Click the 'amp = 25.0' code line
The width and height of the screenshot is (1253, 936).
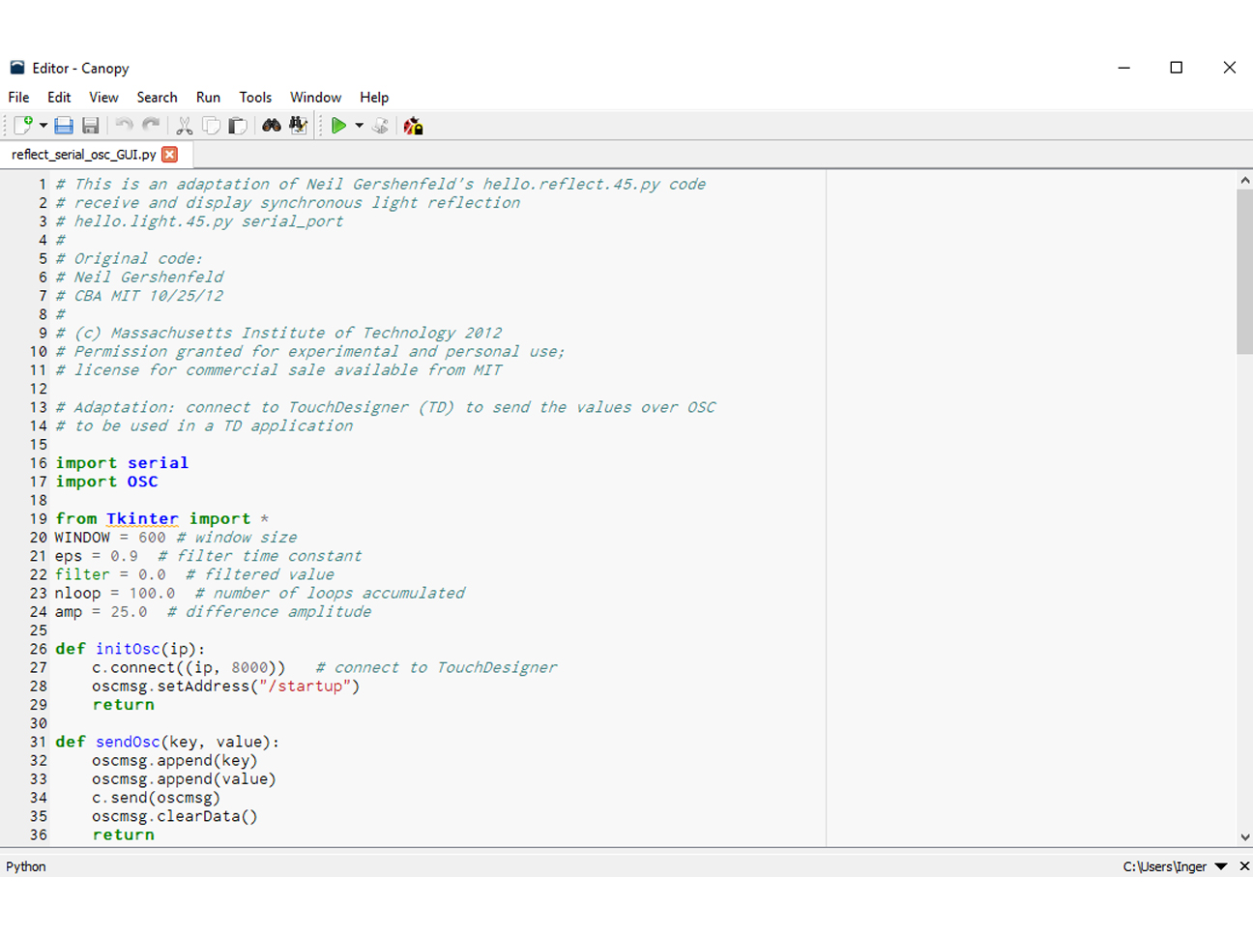(102, 612)
